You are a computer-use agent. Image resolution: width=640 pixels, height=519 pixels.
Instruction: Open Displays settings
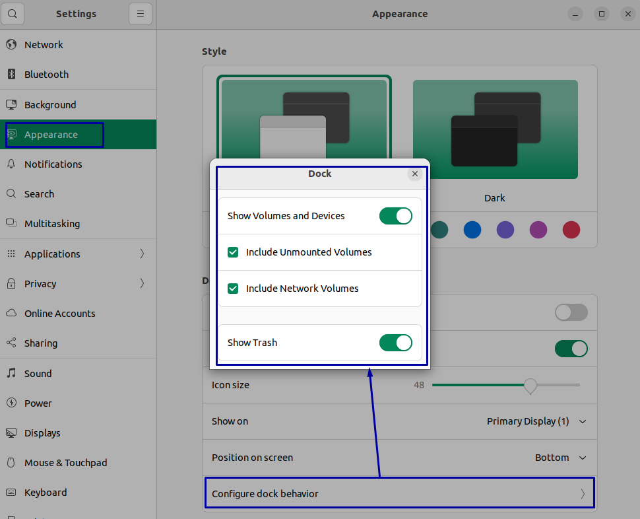pyautogui.click(x=78, y=433)
